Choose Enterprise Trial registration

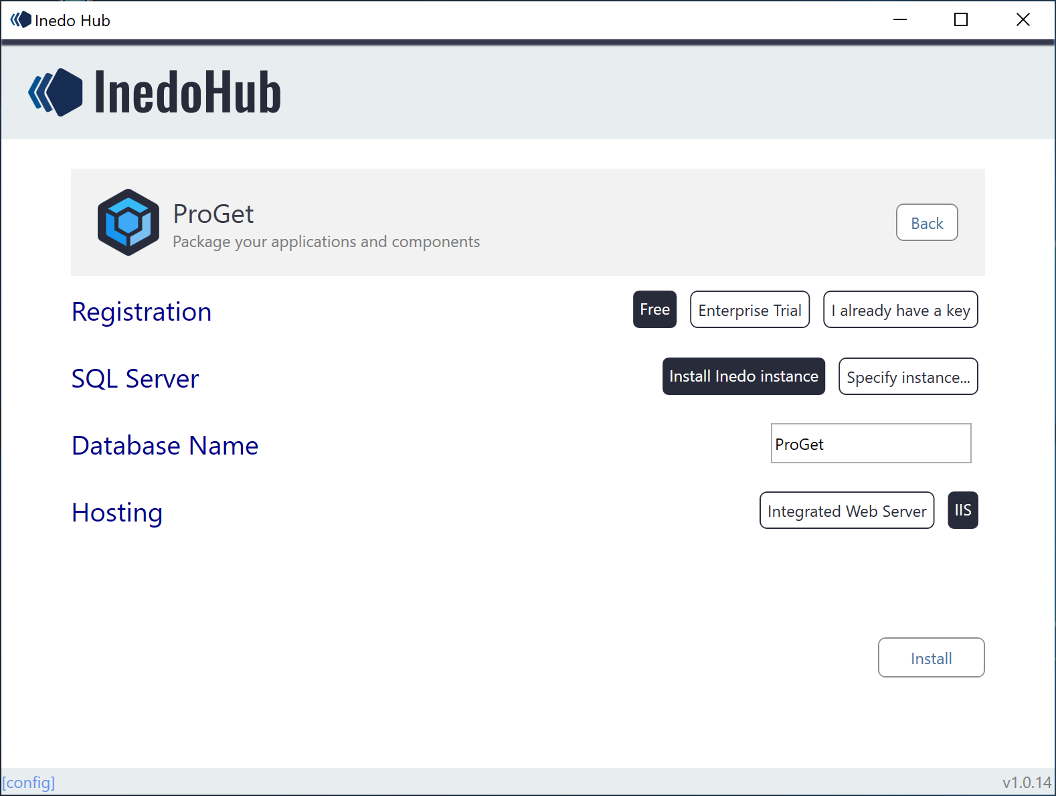click(750, 309)
